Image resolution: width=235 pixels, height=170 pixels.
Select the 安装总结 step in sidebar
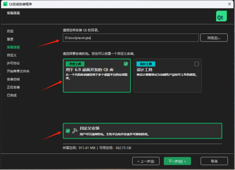13,79
